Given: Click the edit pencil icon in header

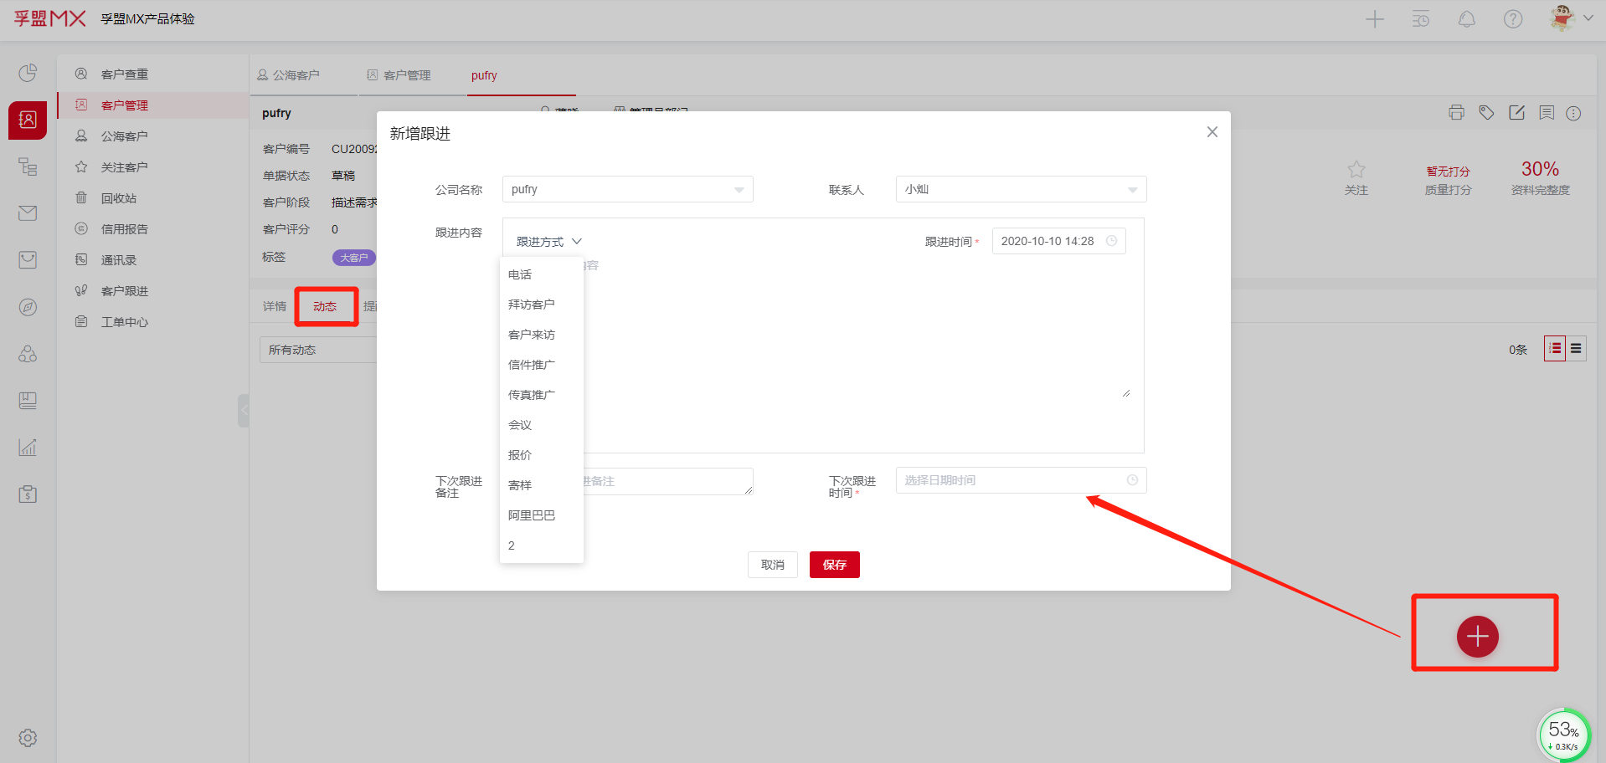Looking at the screenshot, I should 1516,113.
